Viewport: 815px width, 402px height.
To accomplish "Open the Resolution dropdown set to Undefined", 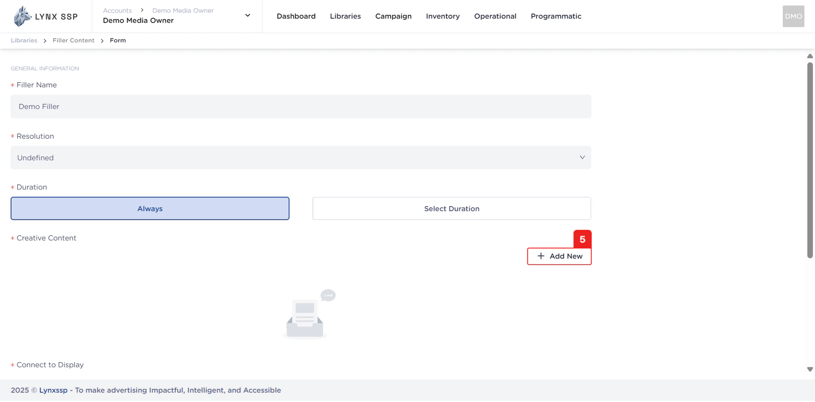I will pos(301,158).
